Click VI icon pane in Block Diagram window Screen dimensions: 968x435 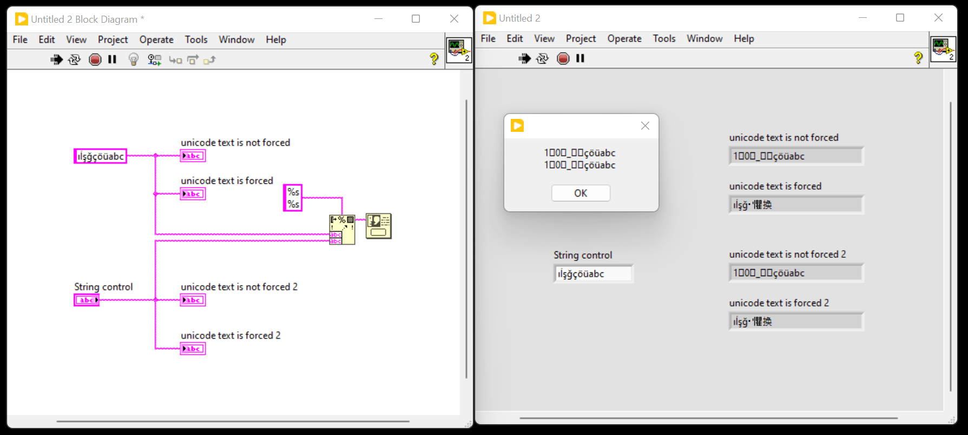pos(459,51)
